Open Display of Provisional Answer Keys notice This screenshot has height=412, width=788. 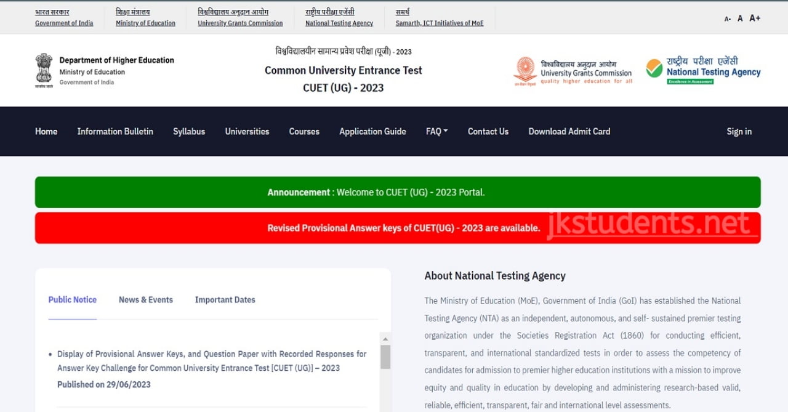tap(212, 361)
